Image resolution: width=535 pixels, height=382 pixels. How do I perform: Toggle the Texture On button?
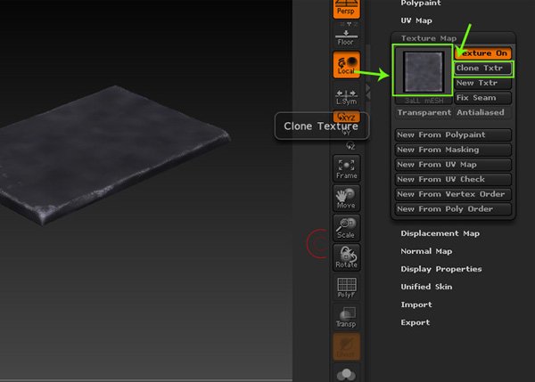483,53
